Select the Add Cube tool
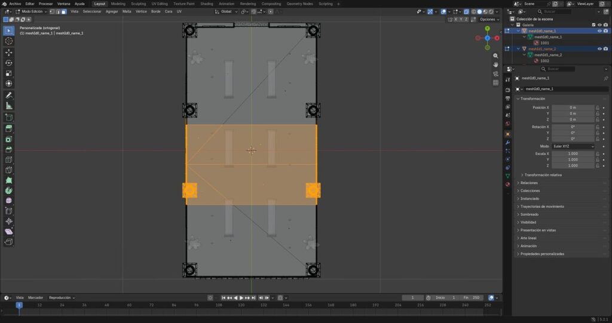Screen dimensions: 612x323 coord(9,118)
